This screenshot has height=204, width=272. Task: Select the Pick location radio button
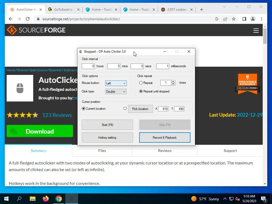(x=125, y=108)
